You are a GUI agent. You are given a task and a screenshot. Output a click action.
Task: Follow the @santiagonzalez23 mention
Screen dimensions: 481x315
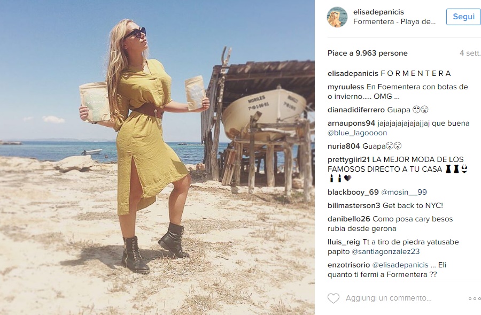(x=385, y=252)
